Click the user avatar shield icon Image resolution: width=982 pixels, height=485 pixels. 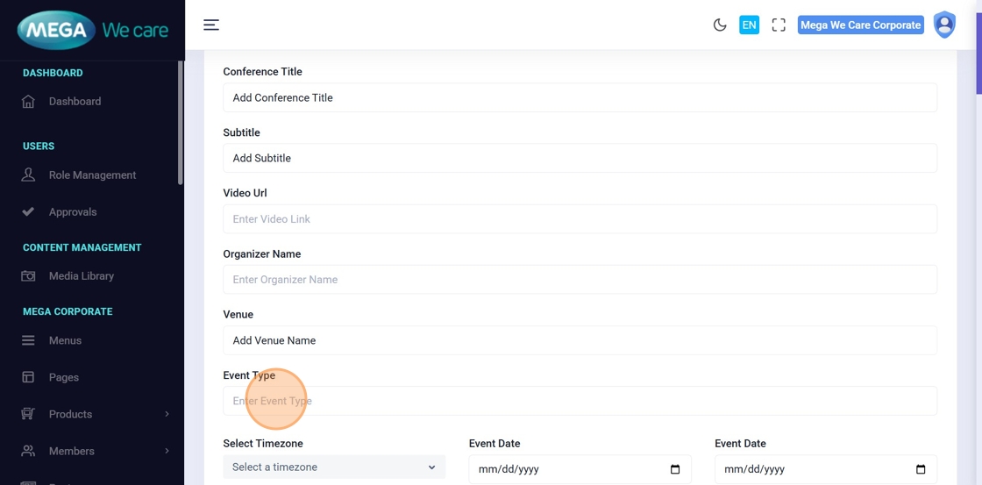coord(944,25)
